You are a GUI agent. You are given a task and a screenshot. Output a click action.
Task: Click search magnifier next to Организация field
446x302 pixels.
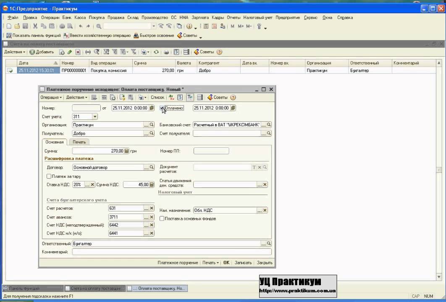tap(152, 125)
